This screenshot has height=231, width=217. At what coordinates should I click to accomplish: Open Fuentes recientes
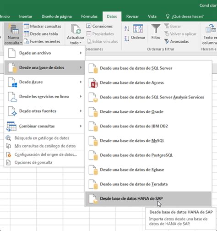click(42, 41)
